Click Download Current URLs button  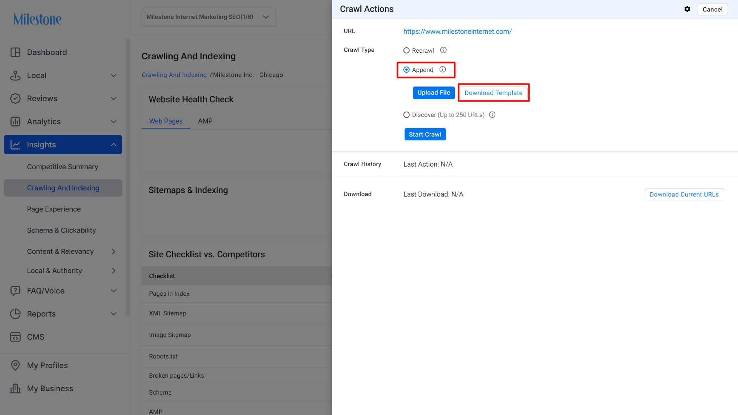(684, 194)
